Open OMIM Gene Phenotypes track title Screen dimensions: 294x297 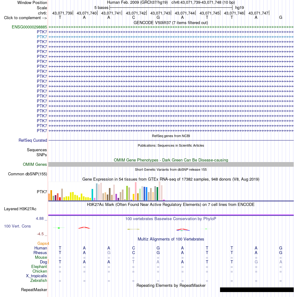click(x=171, y=160)
